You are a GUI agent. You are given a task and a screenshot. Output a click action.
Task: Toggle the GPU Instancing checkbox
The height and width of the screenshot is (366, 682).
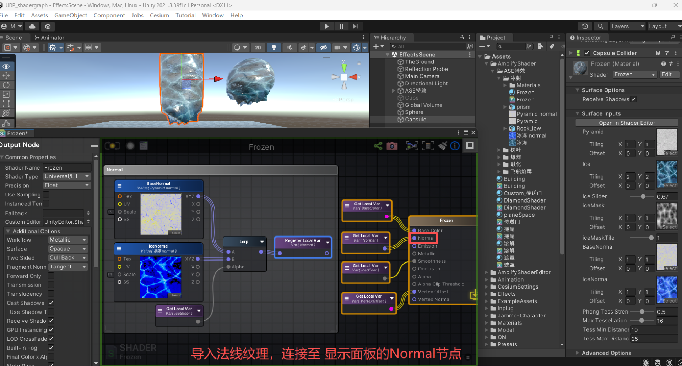(x=51, y=329)
